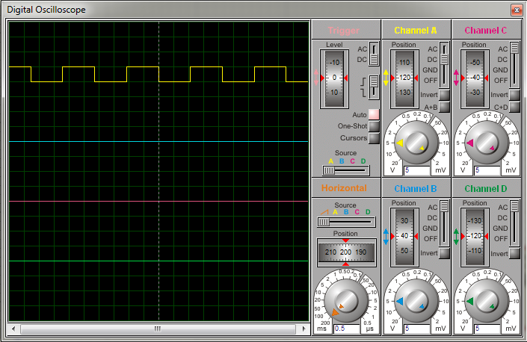The height and width of the screenshot is (342, 527).
Task: Click Channel A coupling mode slider
Action: pos(444,64)
